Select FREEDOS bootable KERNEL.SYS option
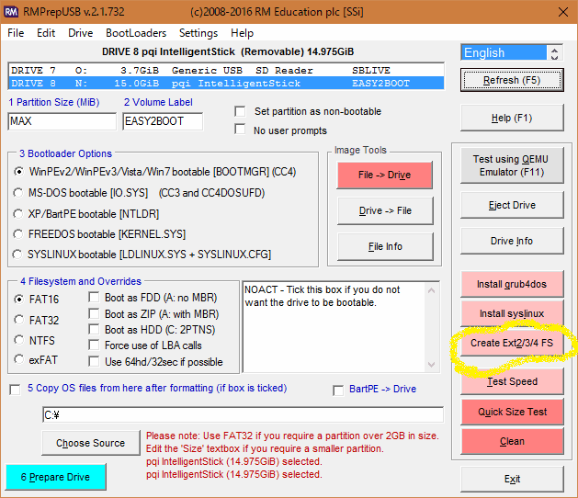This screenshot has height=498, width=578. (17, 234)
